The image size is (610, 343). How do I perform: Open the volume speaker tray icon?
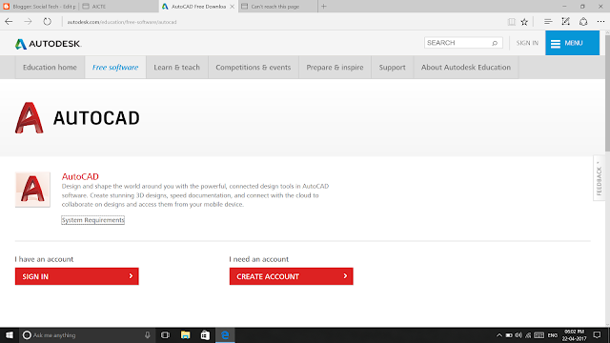518,334
